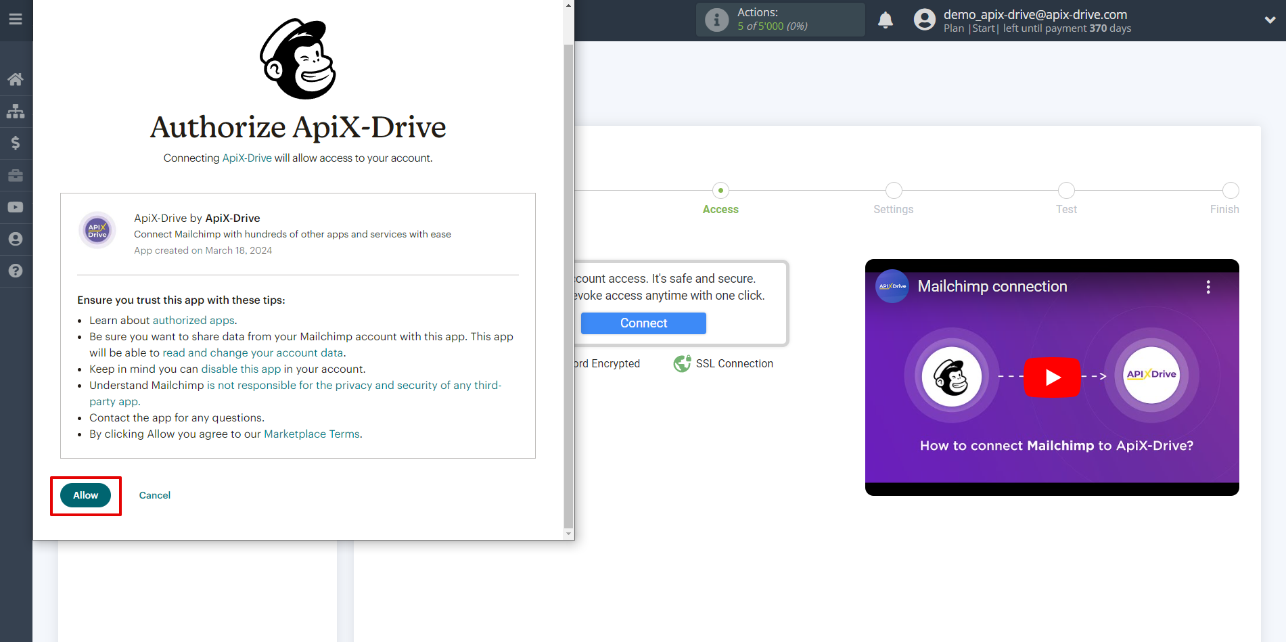This screenshot has height=642, width=1286.
Task: Click the Actions counter 5 of 5'000
Action: tap(773, 26)
